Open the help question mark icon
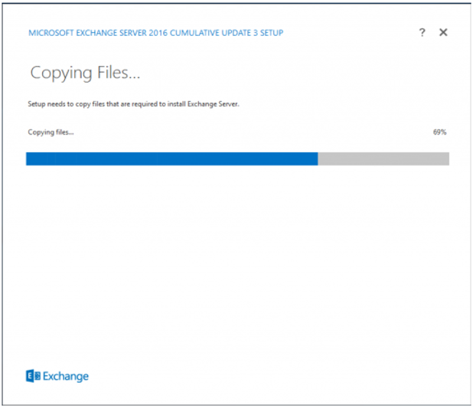This screenshot has height=408, width=473. (422, 32)
